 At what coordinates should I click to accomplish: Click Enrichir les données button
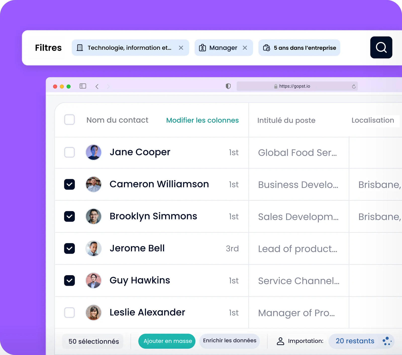coord(230,340)
